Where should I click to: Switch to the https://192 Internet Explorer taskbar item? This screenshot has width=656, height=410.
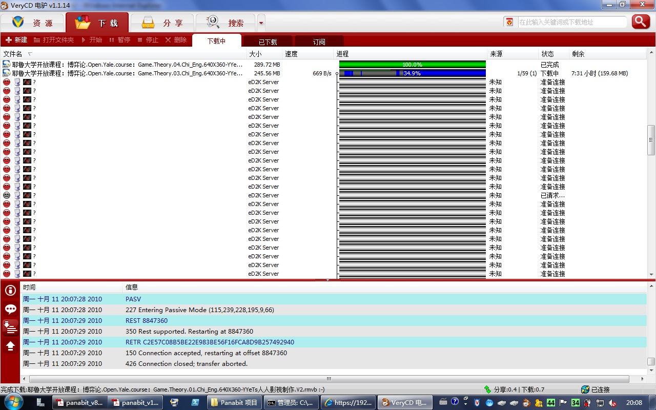click(x=348, y=403)
